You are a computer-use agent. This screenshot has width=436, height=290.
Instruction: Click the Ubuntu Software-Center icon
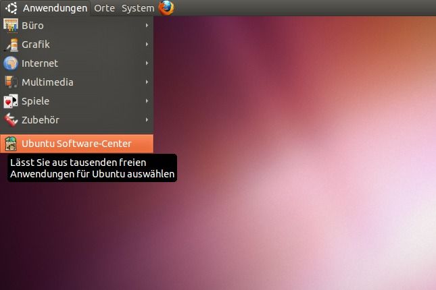point(10,143)
